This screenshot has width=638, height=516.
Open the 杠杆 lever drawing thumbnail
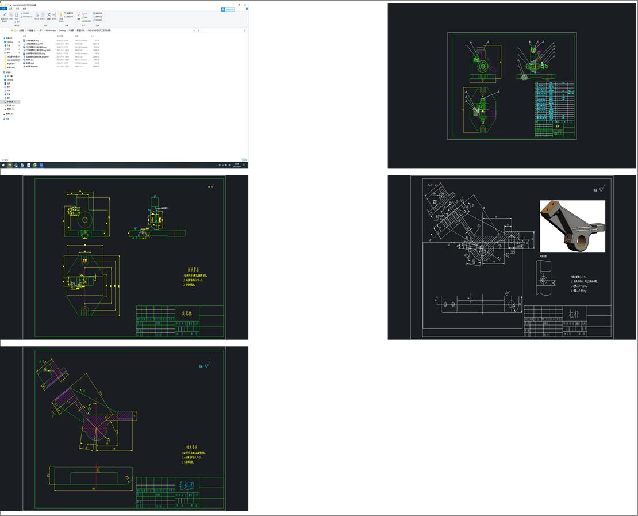pos(512,257)
